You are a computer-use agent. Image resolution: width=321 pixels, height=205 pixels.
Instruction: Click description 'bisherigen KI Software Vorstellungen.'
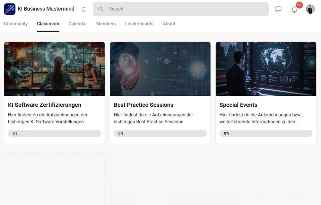coord(46,122)
